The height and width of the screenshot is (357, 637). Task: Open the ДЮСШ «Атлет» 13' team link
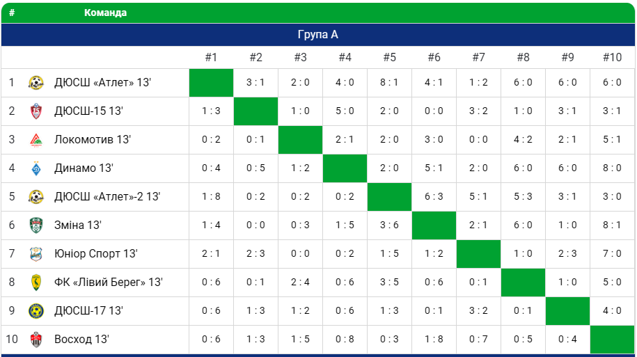click(x=103, y=83)
